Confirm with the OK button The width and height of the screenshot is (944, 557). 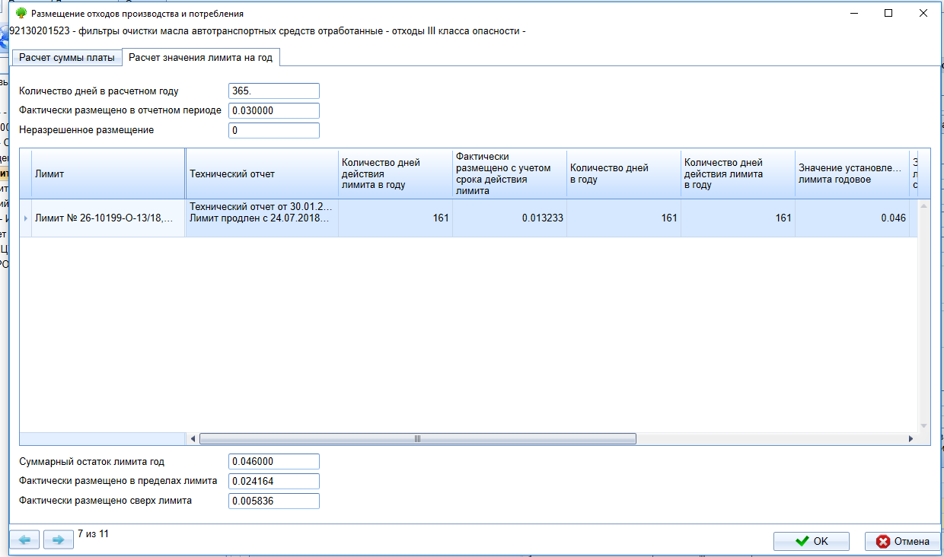coord(811,541)
